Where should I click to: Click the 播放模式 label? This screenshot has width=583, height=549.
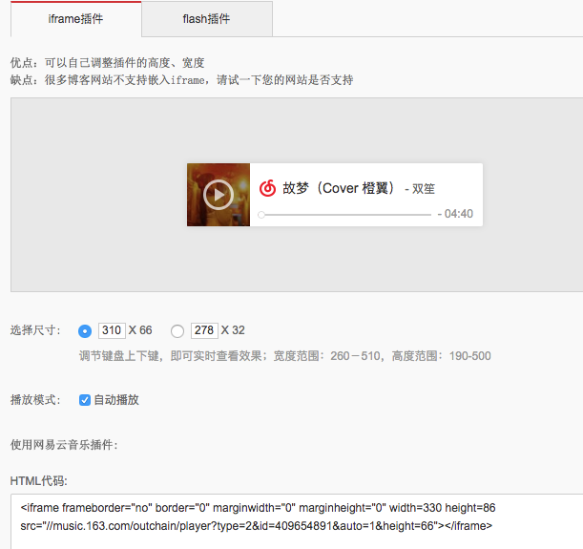pos(35,400)
